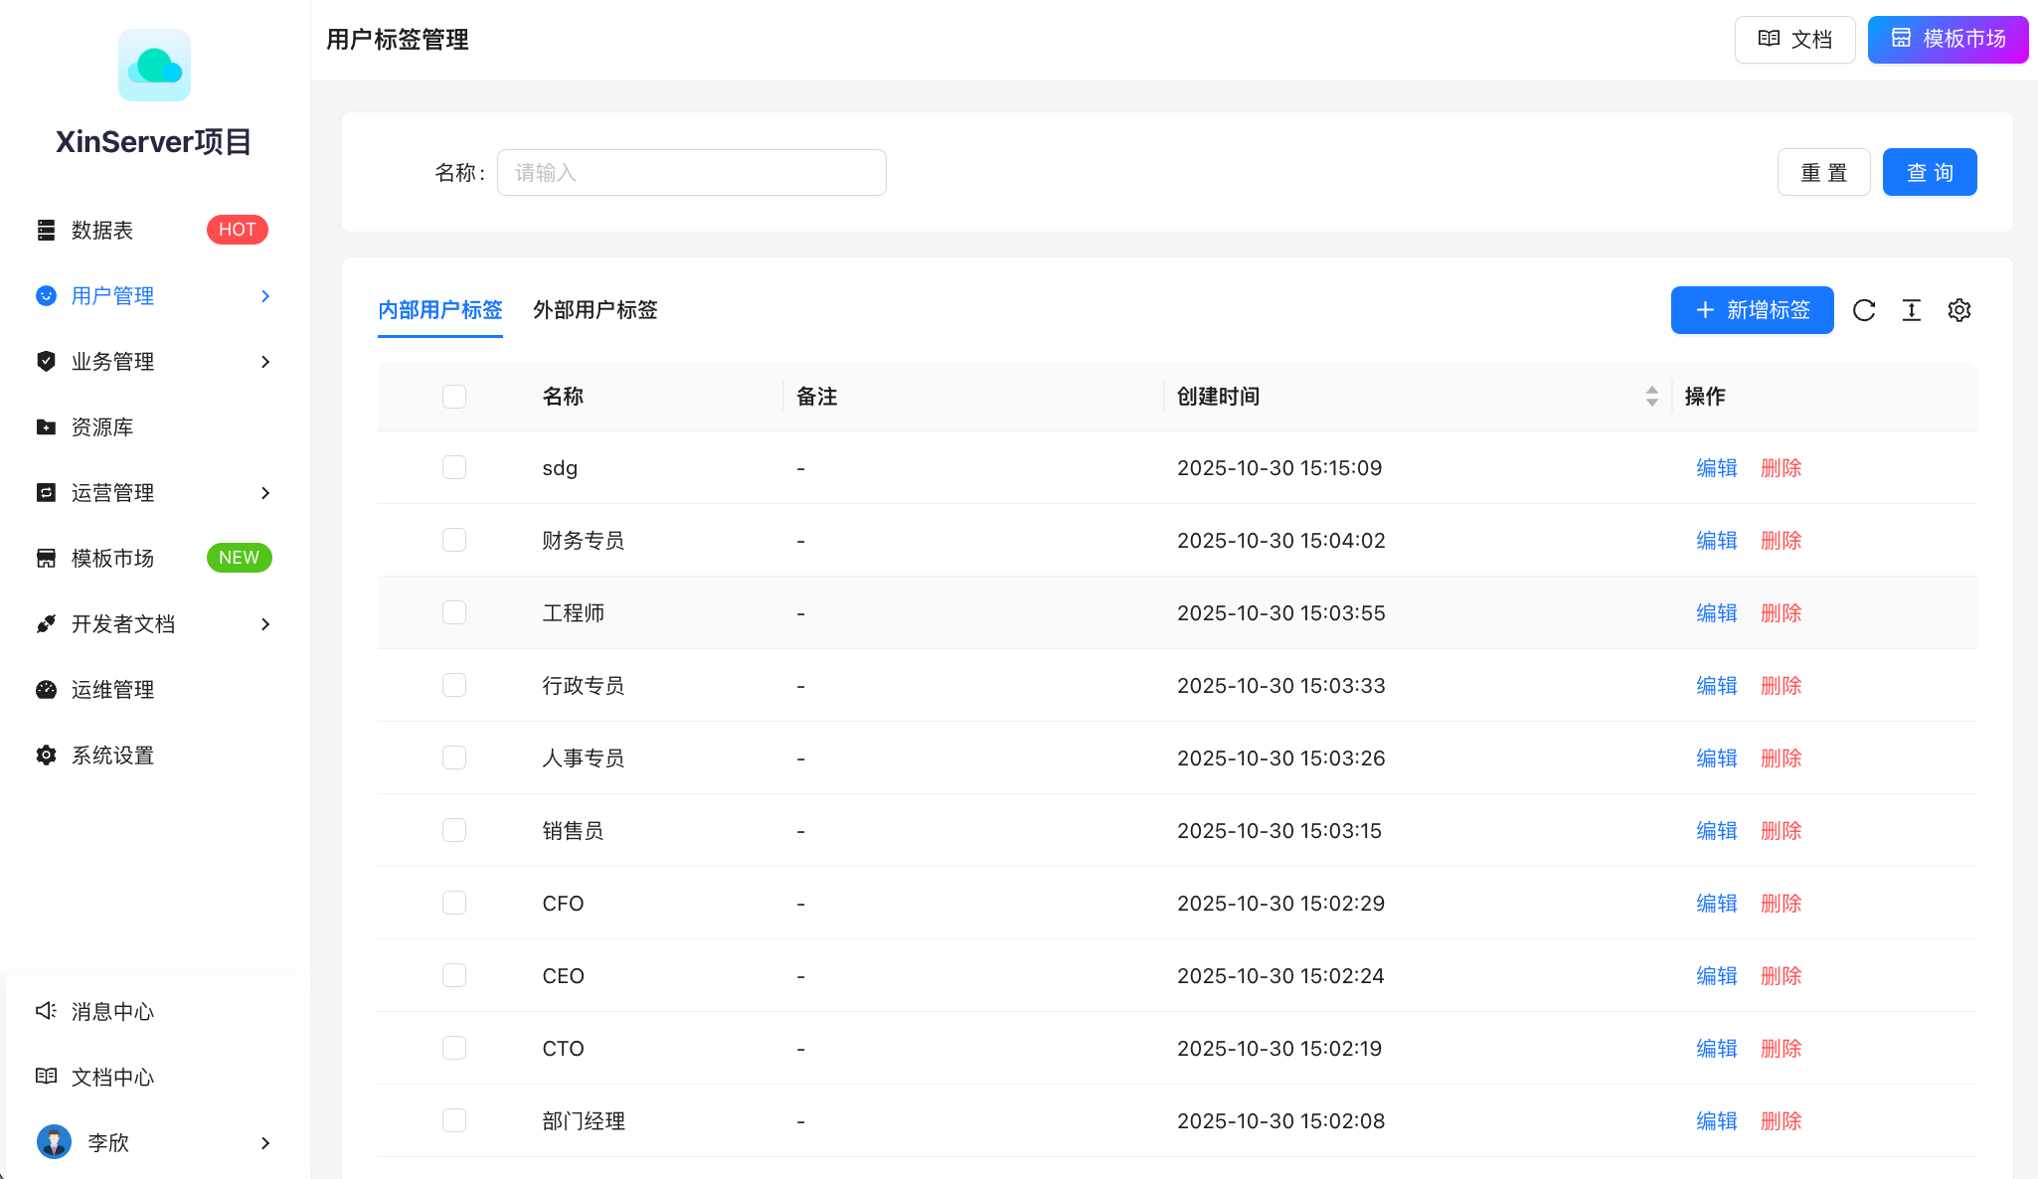Switch to the 外部用户标签 tab

(594, 310)
